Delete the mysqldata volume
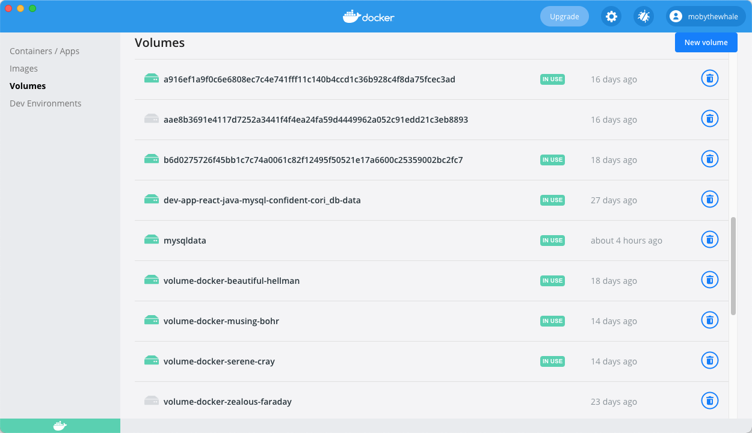Viewport: 752px width, 433px height. click(710, 240)
